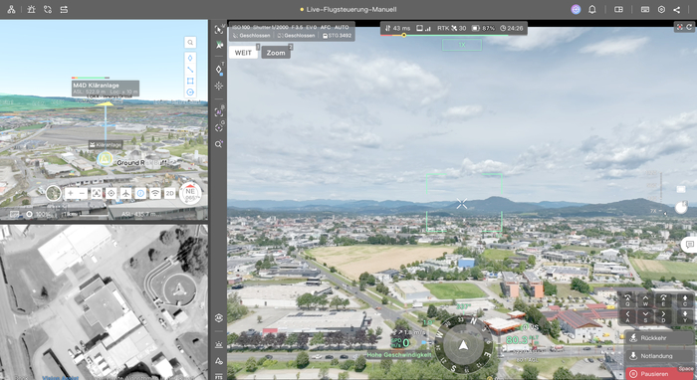Screen dimensions: 697x380
Task: Click the Rückkehr return home button
Action: pos(659,338)
